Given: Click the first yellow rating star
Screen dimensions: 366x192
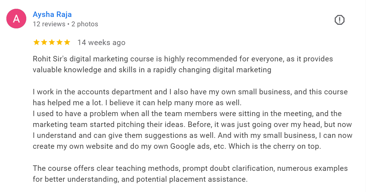Looking at the screenshot, I should (x=37, y=42).
